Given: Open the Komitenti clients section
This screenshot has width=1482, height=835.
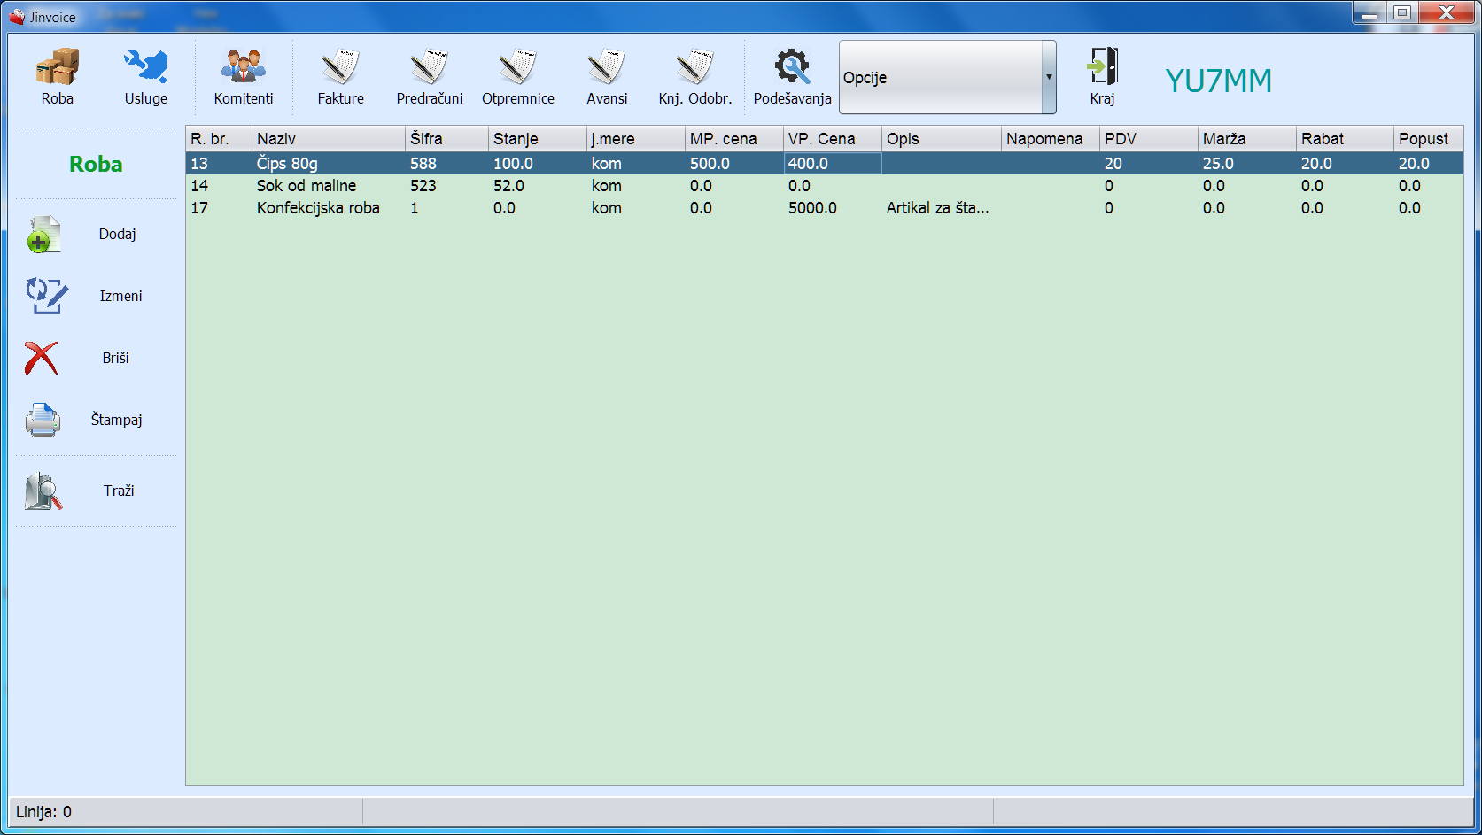Looking at the screenshot, I should point(244,77).
